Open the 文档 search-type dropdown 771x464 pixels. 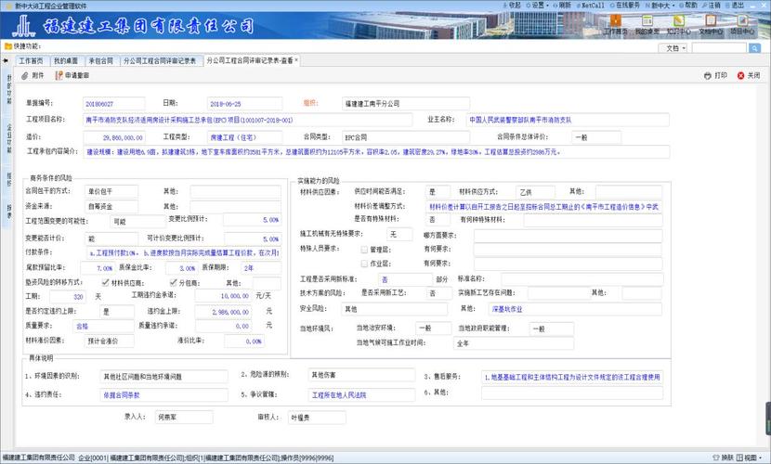point(673,48)
